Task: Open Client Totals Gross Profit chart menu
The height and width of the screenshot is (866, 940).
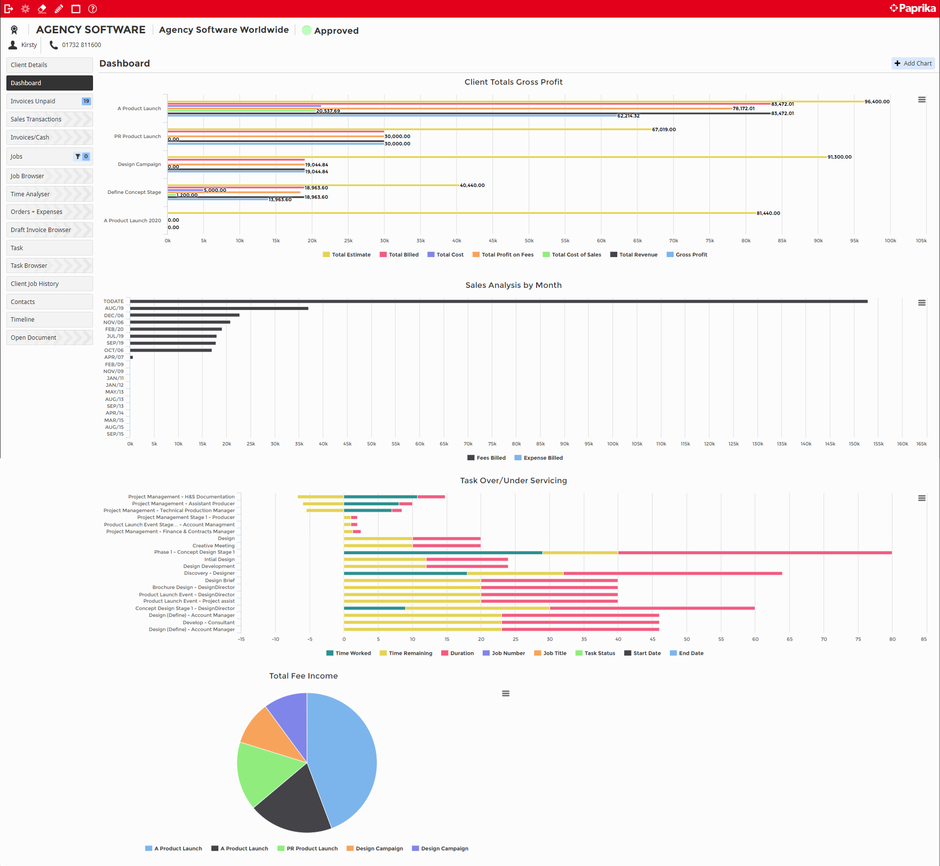Action: 921,100
